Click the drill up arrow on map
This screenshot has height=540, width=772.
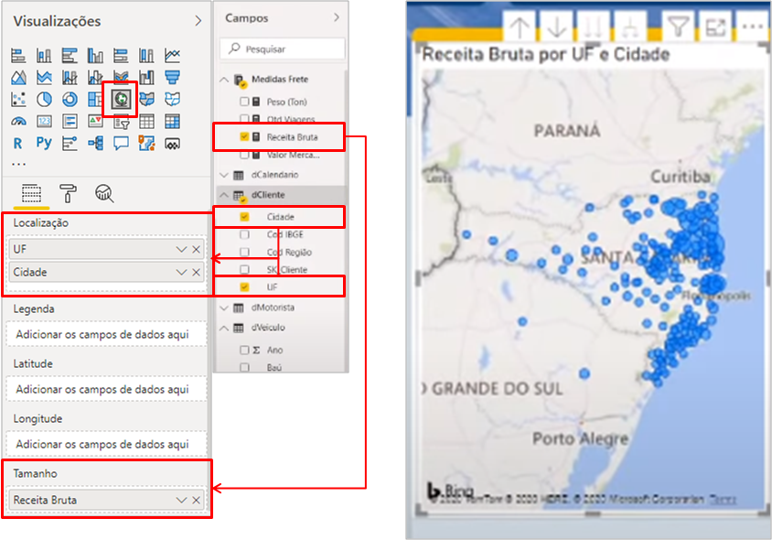click(520, 27)
